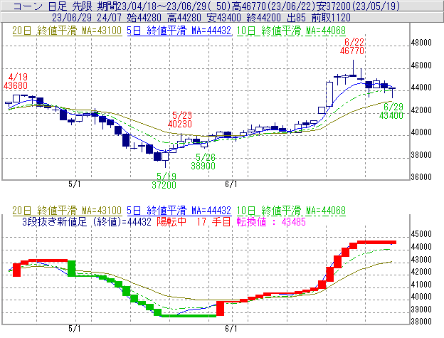Click the 5/1 date label under upper chart

(75, 184)
